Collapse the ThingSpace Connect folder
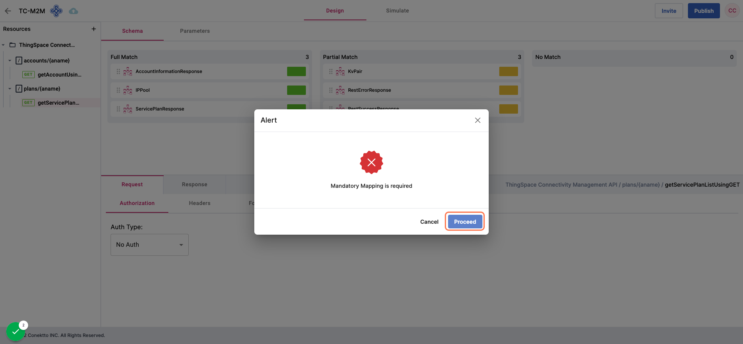 (x=4, y=45)
